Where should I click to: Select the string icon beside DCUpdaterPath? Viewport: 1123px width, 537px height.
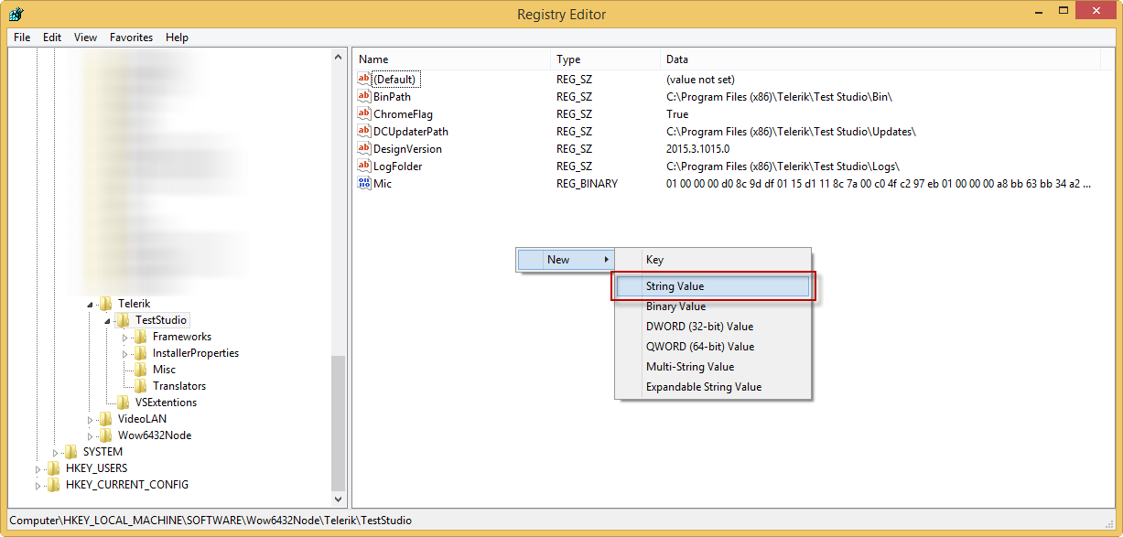364,132
